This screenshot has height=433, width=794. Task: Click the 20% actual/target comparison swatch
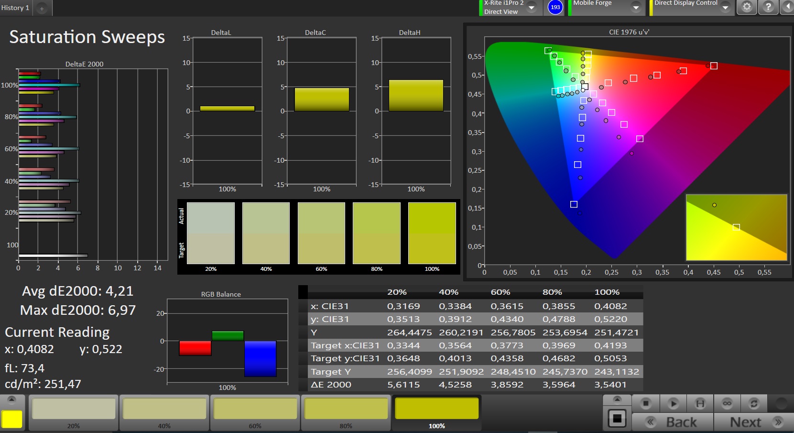coord(211,233)
